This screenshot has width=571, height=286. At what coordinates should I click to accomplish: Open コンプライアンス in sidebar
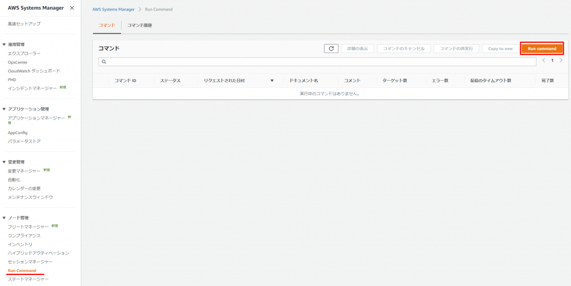pyautogui.click(x=24, y=235)
